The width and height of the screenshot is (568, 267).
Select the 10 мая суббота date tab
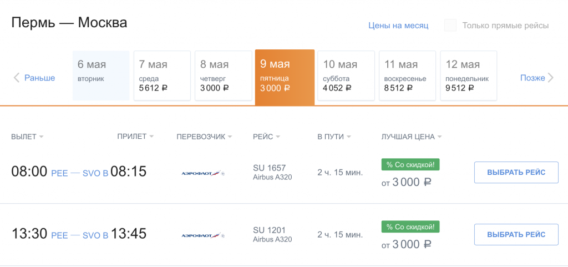pyautogui.click(x=346, y=75)
